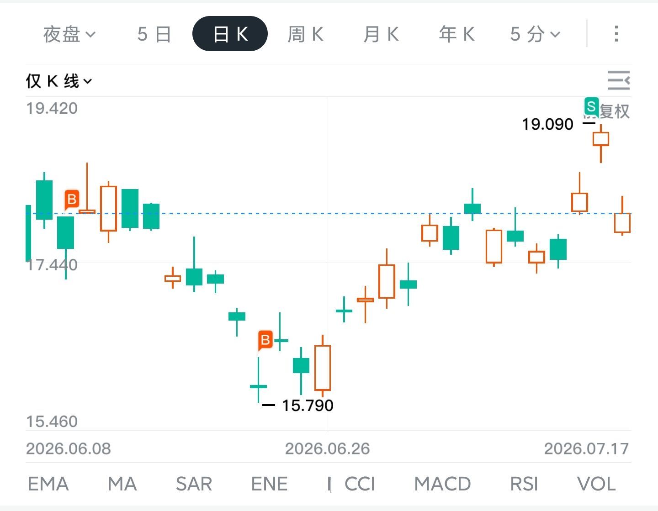The height and width of the screenshot is (511, 658).
Task: Expand the 5 分 interval dropdown
Action: pos(535,34)
